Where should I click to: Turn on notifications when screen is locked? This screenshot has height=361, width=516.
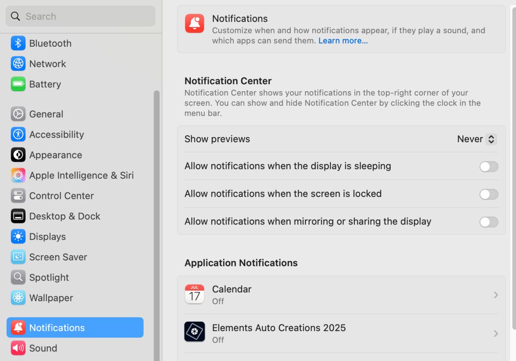[488, 194]
